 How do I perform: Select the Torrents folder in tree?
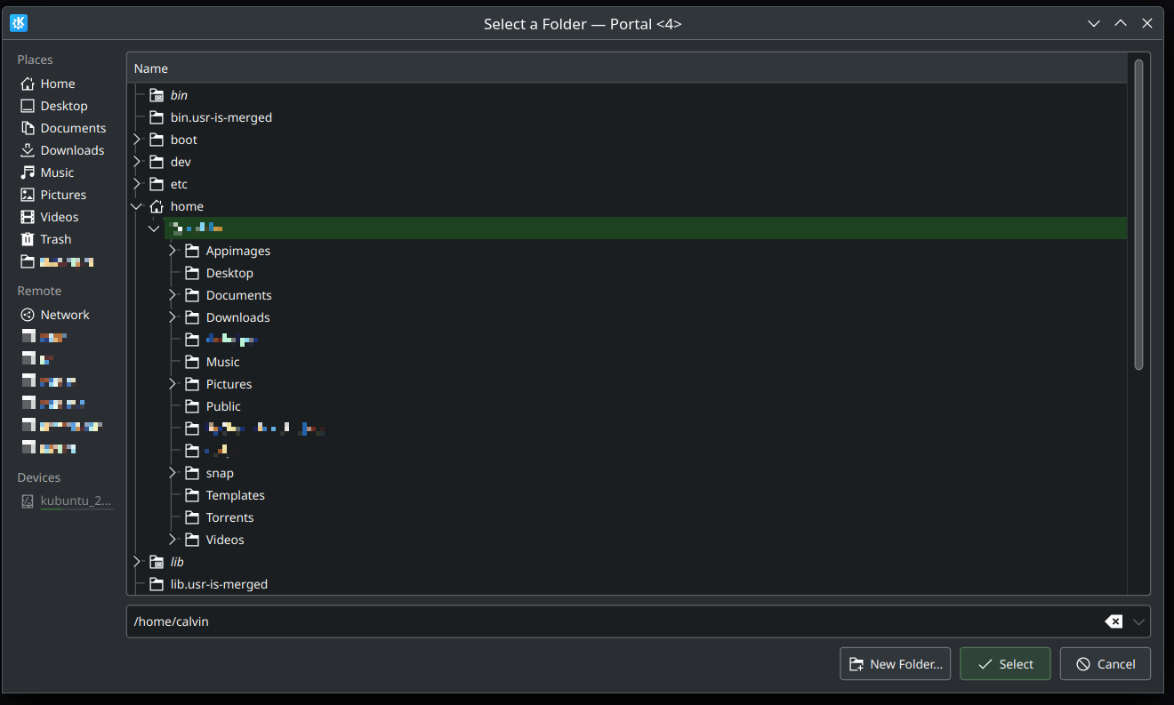(229, 517)
